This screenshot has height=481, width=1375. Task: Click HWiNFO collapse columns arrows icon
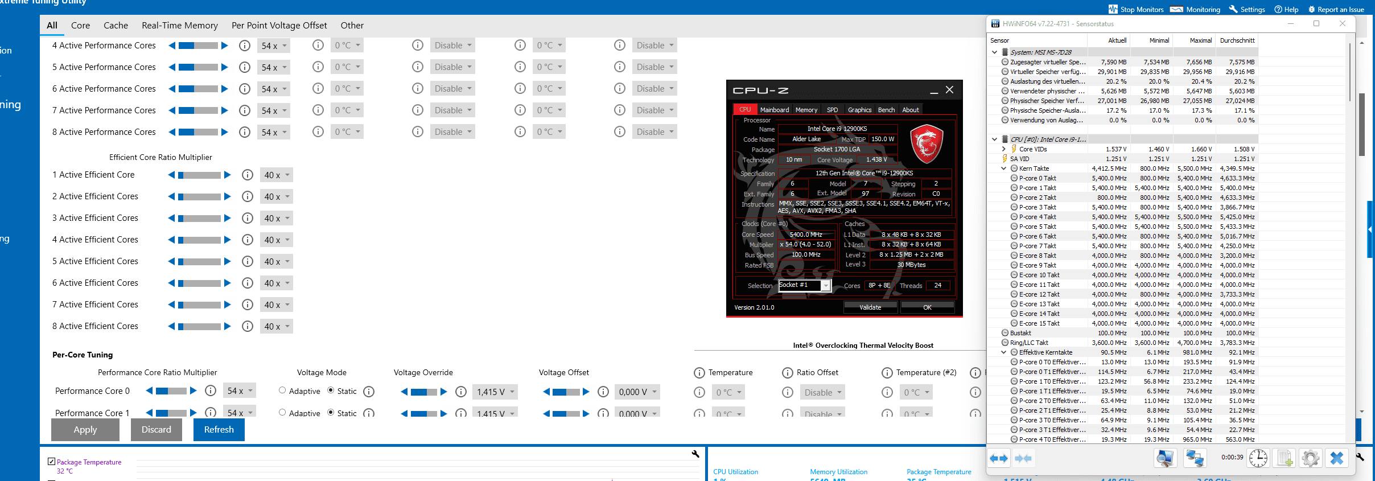[x=1023, y=458]
